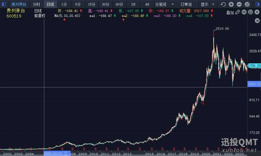Click the 2519.98 high price label
Viewport: 261px width, 156px height.
click(x=222, y=29)
